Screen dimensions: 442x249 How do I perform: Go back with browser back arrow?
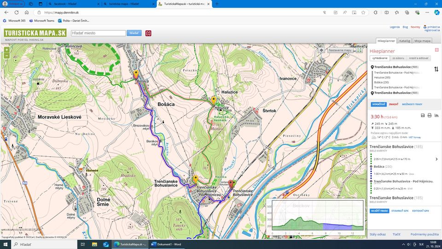tap(6, 12)
